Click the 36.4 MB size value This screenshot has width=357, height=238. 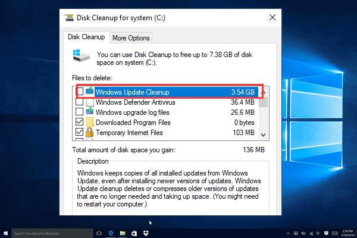pyautogui.click(x=243, y=102)
